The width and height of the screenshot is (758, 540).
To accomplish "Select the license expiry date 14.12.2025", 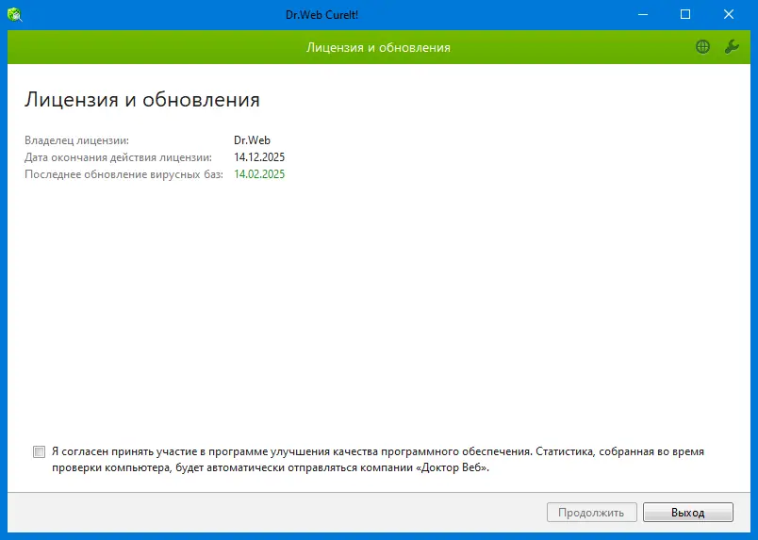I will (x=259, y=157).
